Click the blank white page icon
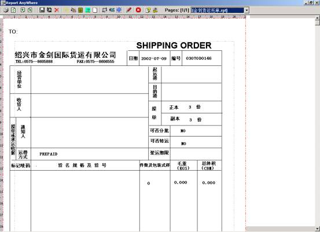 pos(95,10)
